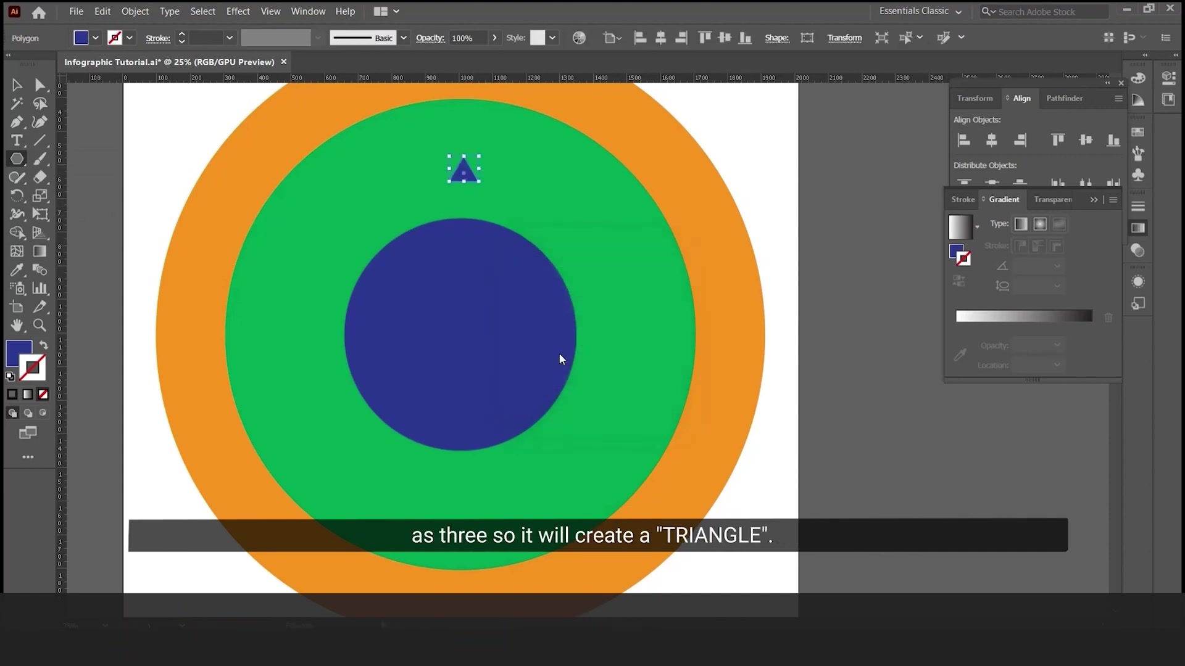The width and height of the screenshot is (1185, 666).
Task: Swap fill and stroke arrows
Action: click(x=43, y=345)
